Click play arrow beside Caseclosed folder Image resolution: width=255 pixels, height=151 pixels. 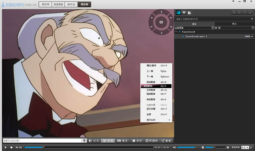coord(180,32)
